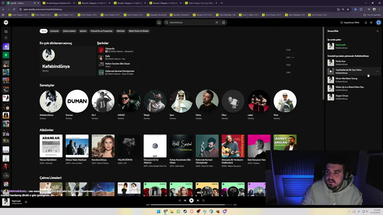
Task: Open the Windows Start menu
Action: (x=159, y=211)
